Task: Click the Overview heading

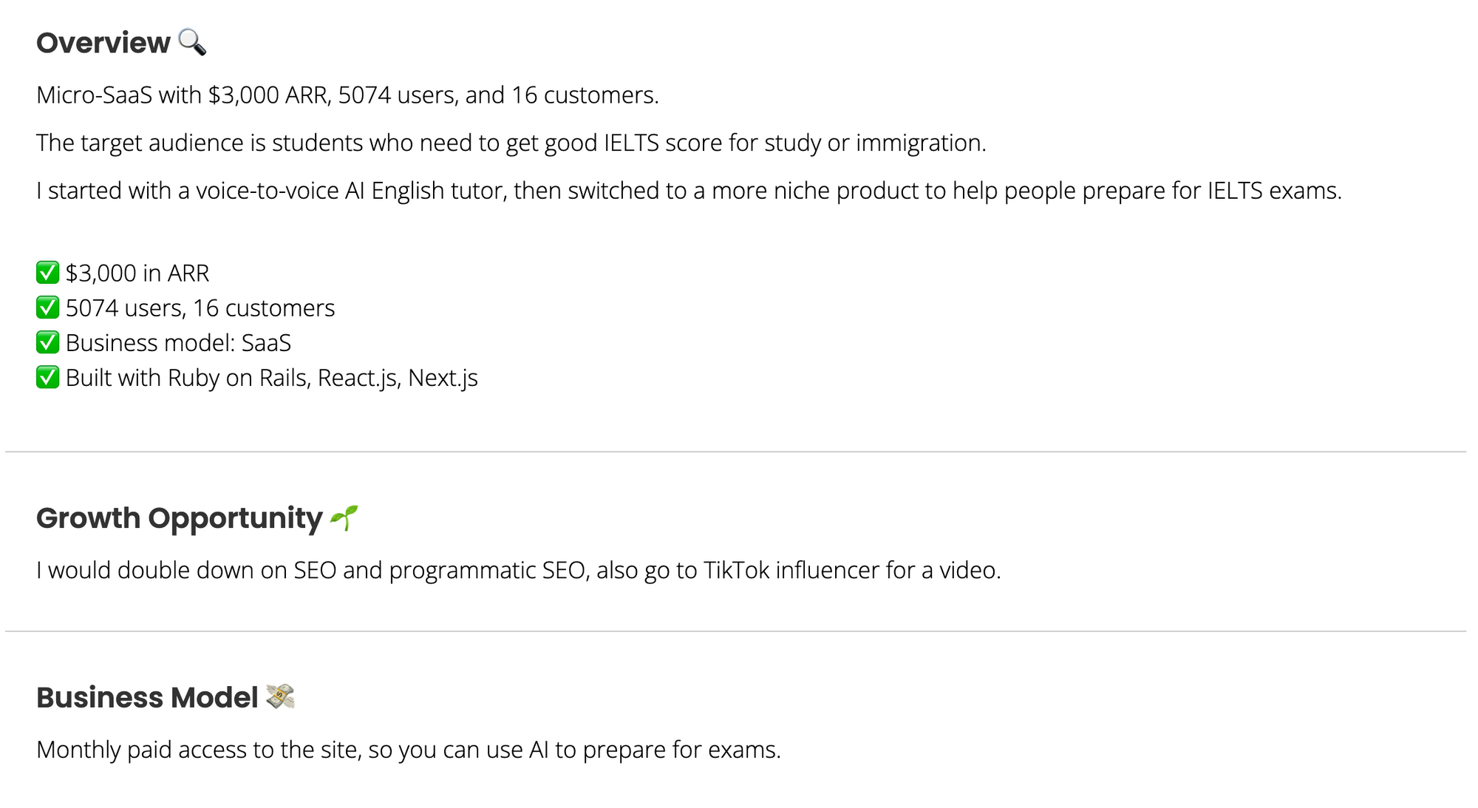Action: [x=103, y=43]
